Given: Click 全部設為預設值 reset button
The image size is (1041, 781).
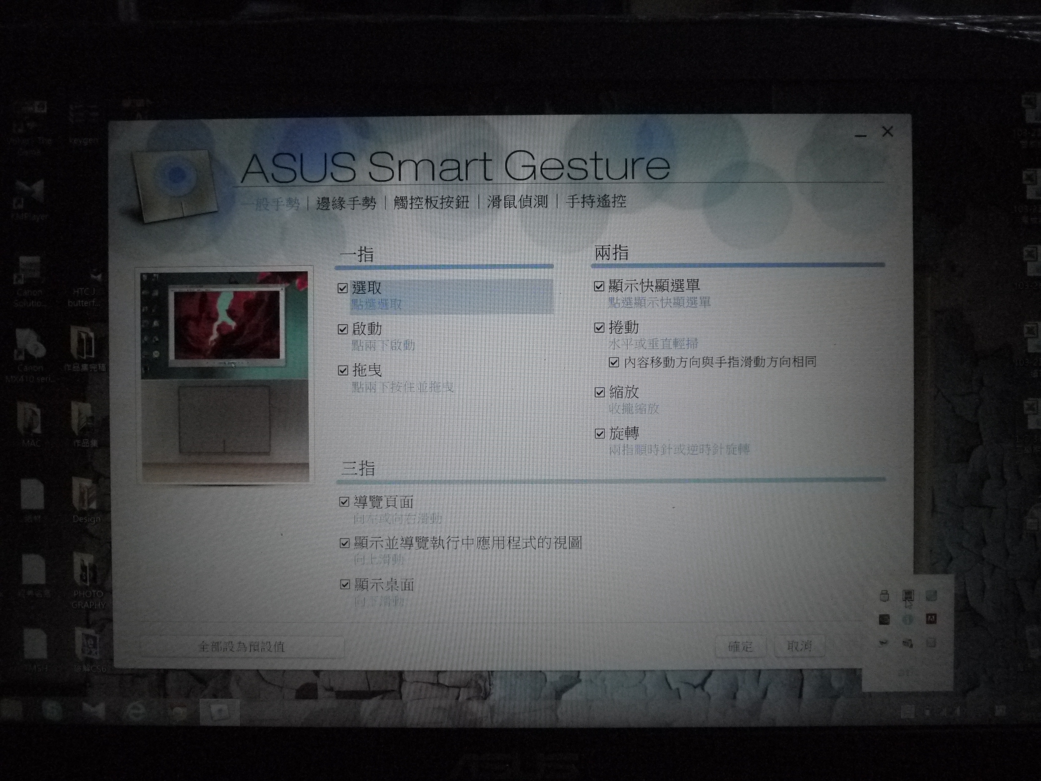Looking at the screenshot, I should [242, 647].
